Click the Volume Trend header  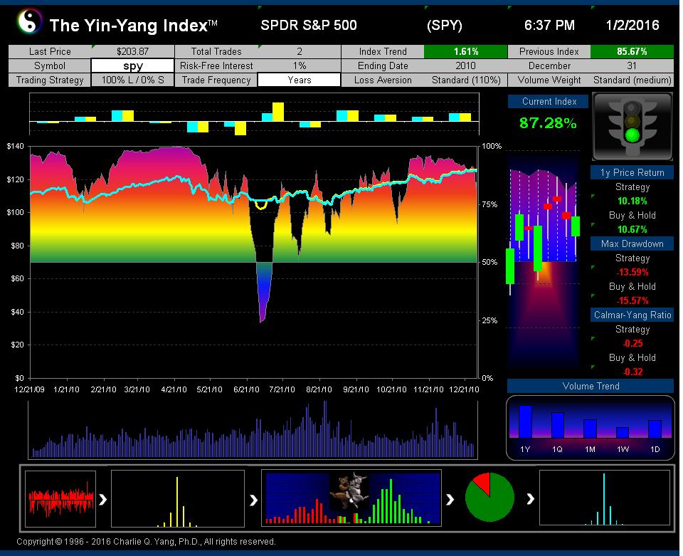click(x=591, y=386)
